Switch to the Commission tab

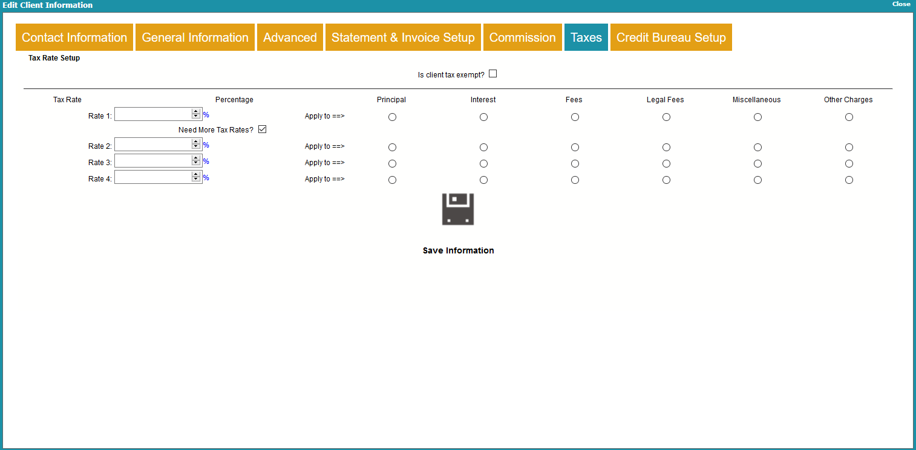522,37
